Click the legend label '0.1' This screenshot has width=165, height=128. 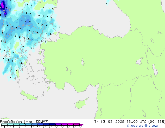tap(3, 127)
